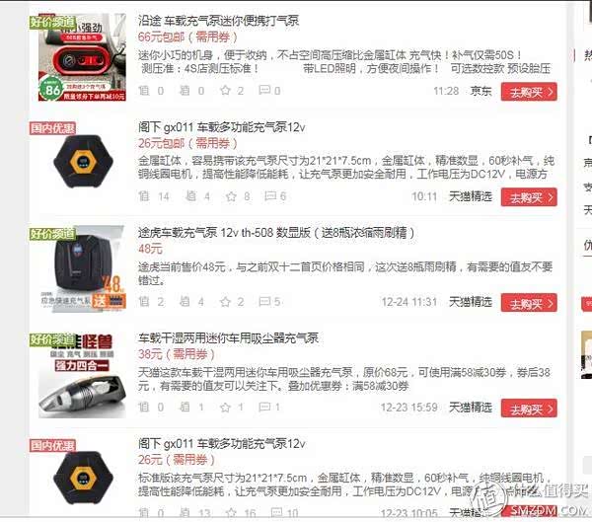The image size is (592, 522).
Task: Open the 车载干湿两用迷你车用吸尘器充气泵 title
Action: coord(228,337)
